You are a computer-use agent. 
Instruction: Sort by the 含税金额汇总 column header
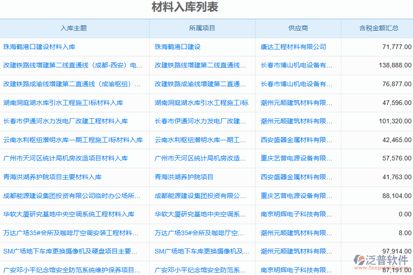(x=377, y=28)
